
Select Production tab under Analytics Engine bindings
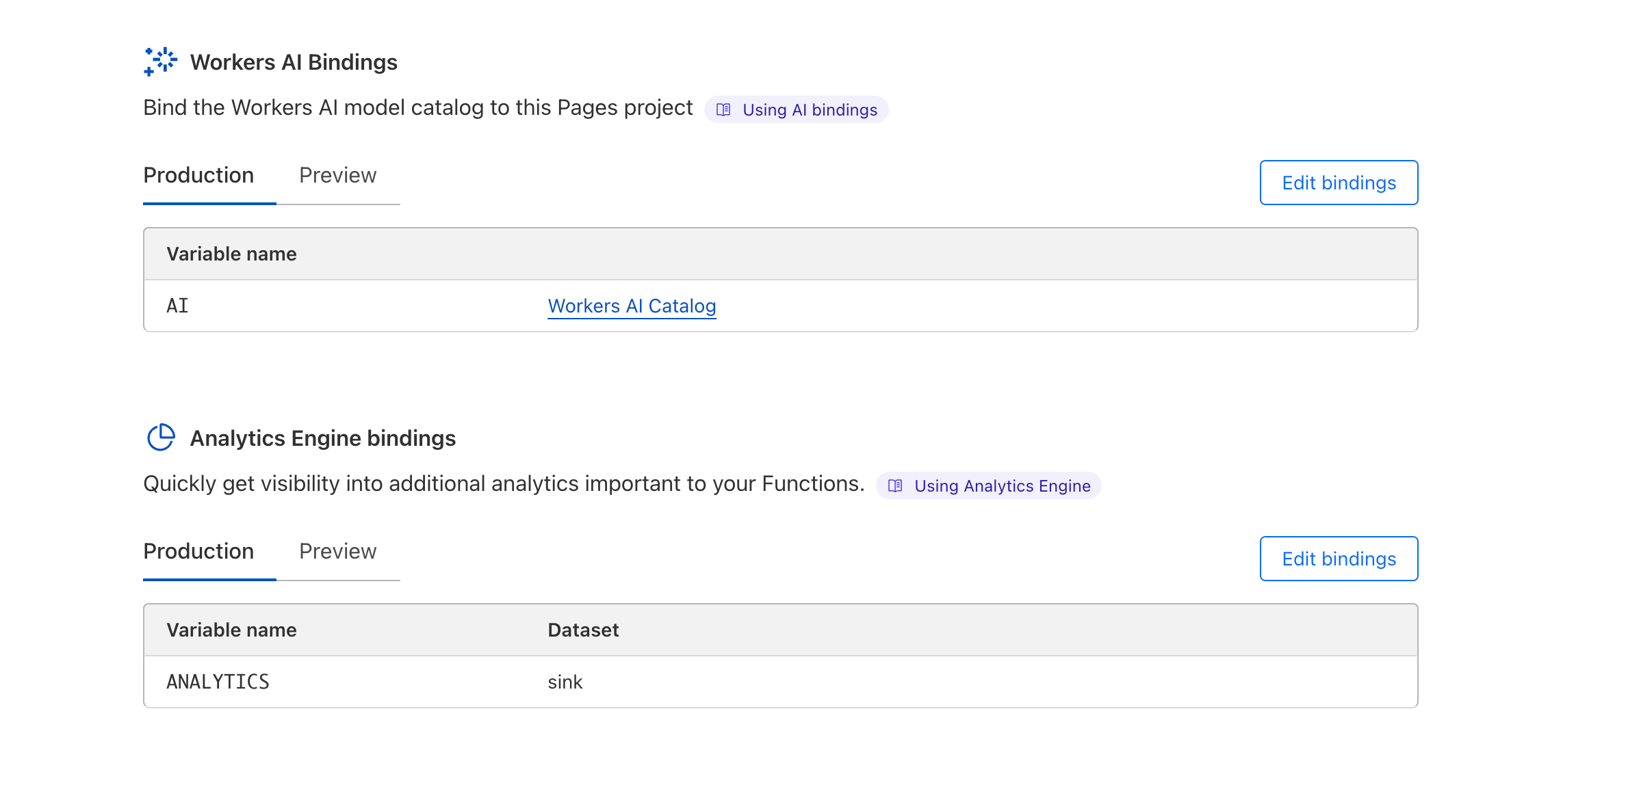pos(198,552)
